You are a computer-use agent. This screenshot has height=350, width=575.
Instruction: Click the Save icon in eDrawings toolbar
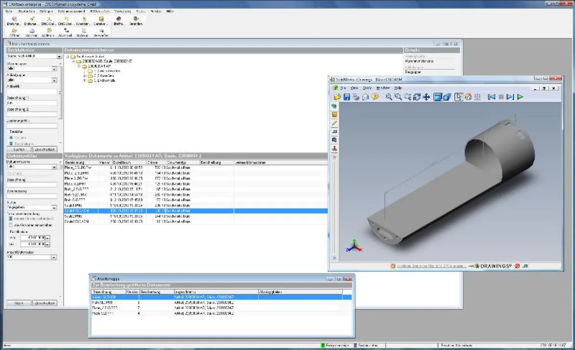click(x=346, y=97)
